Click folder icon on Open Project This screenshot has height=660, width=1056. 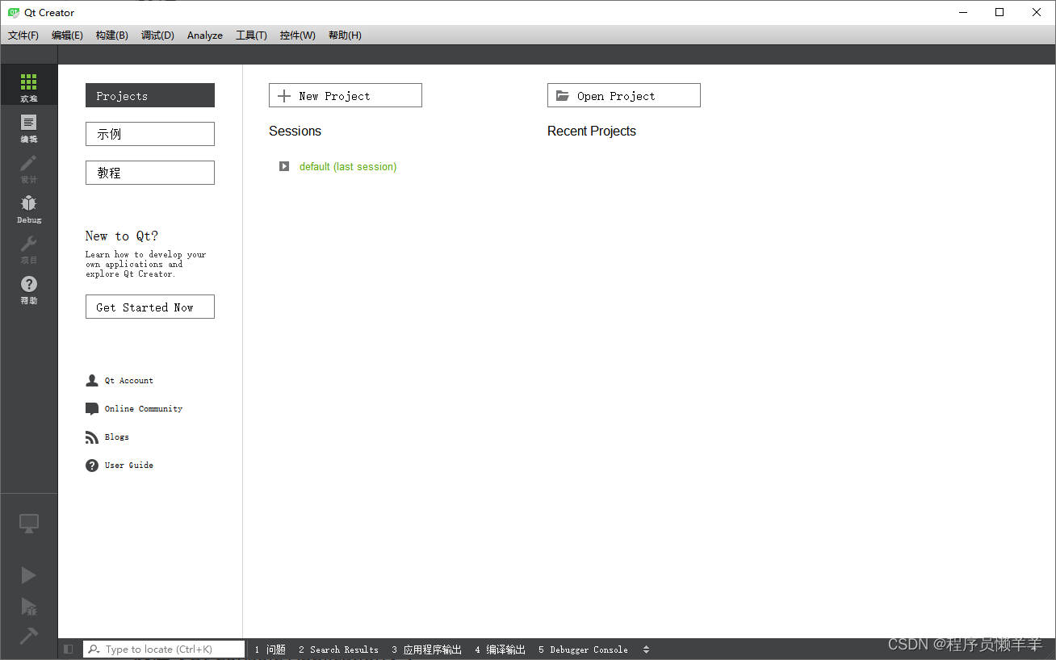click(563, 96)
